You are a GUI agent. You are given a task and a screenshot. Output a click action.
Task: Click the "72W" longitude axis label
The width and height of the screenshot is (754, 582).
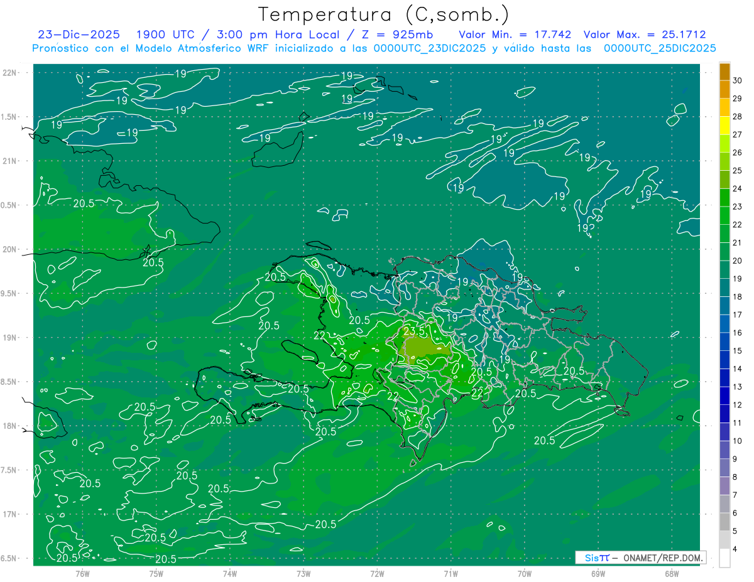pyautogui.click(x=377, y=574)
